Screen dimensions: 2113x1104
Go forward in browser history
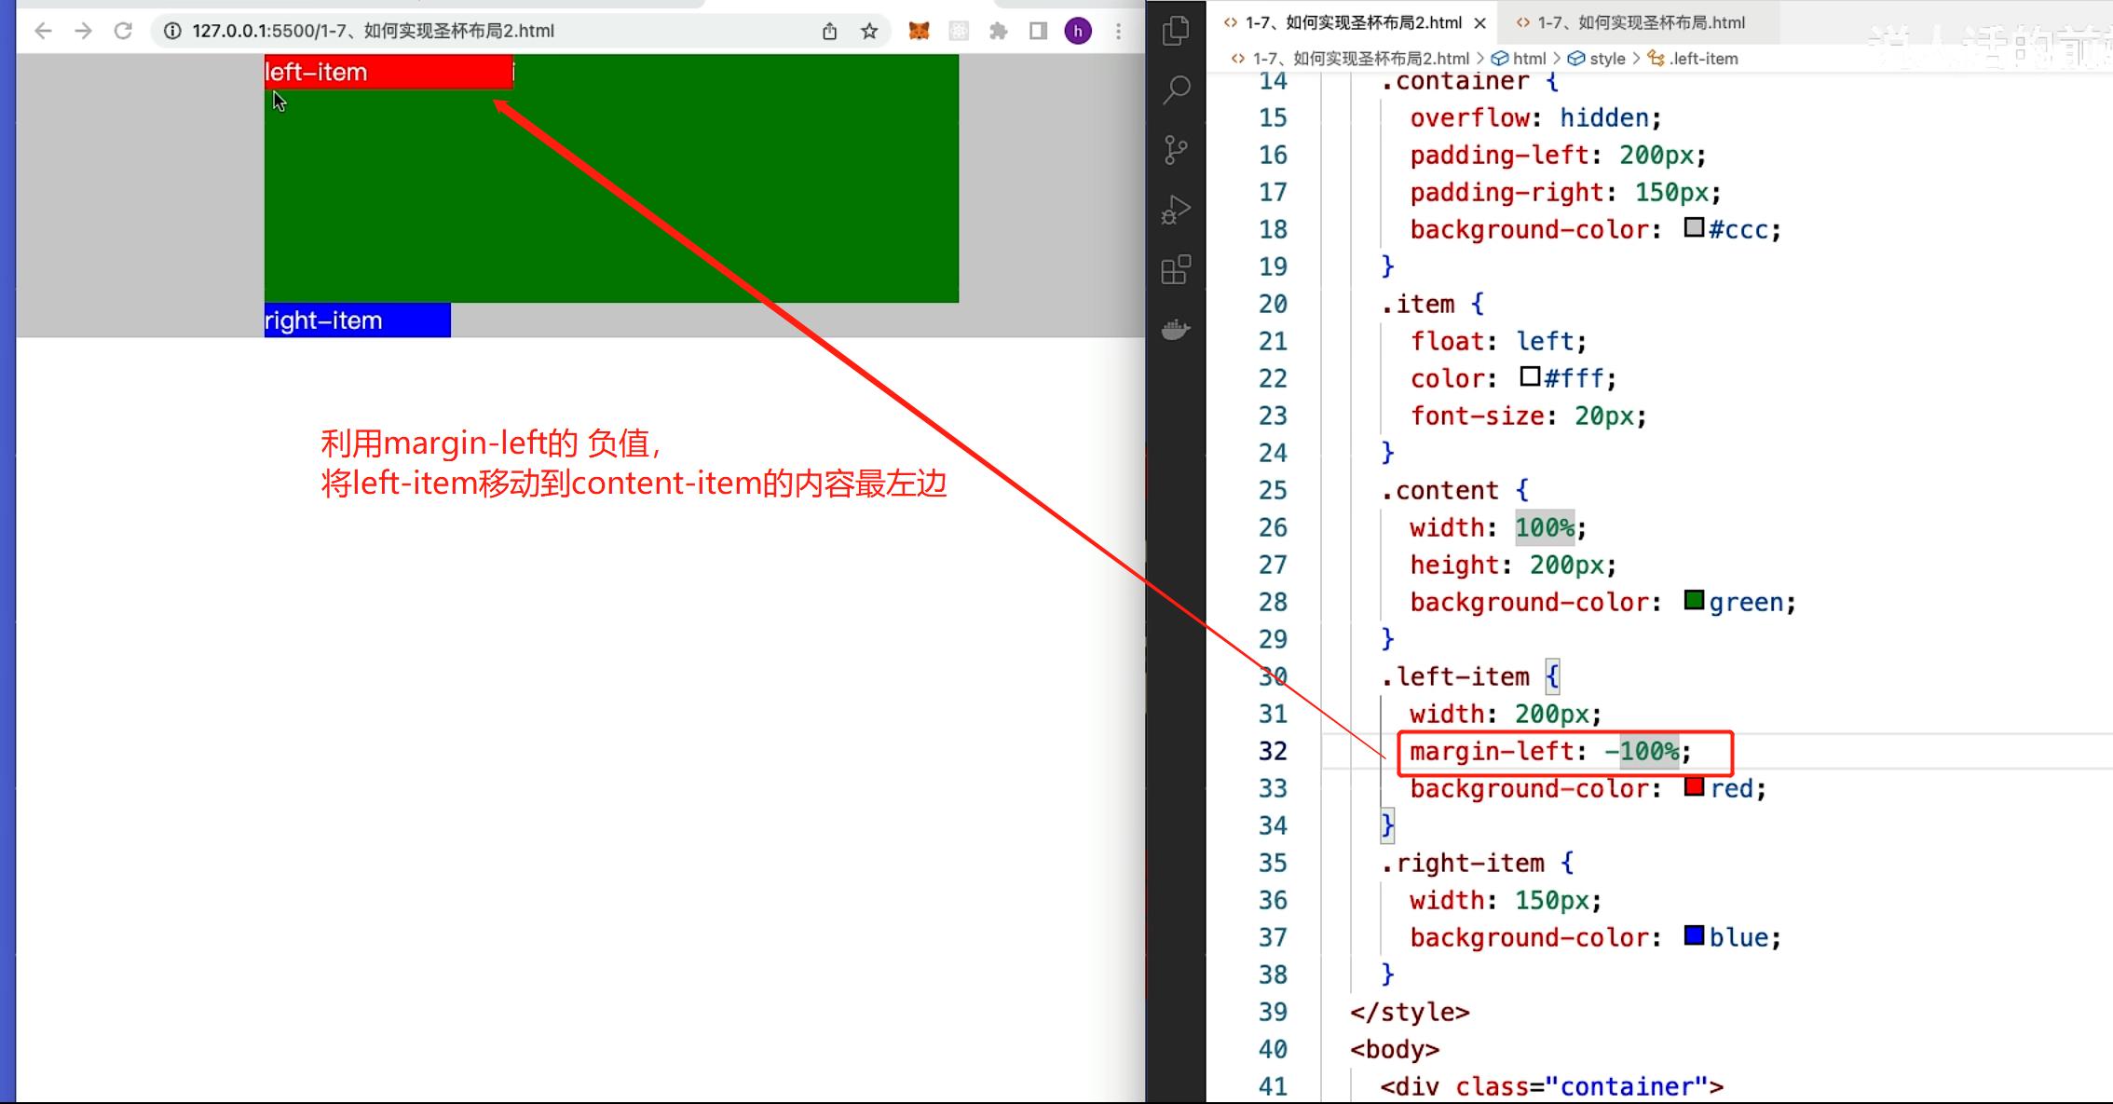[x=83, y=31]
